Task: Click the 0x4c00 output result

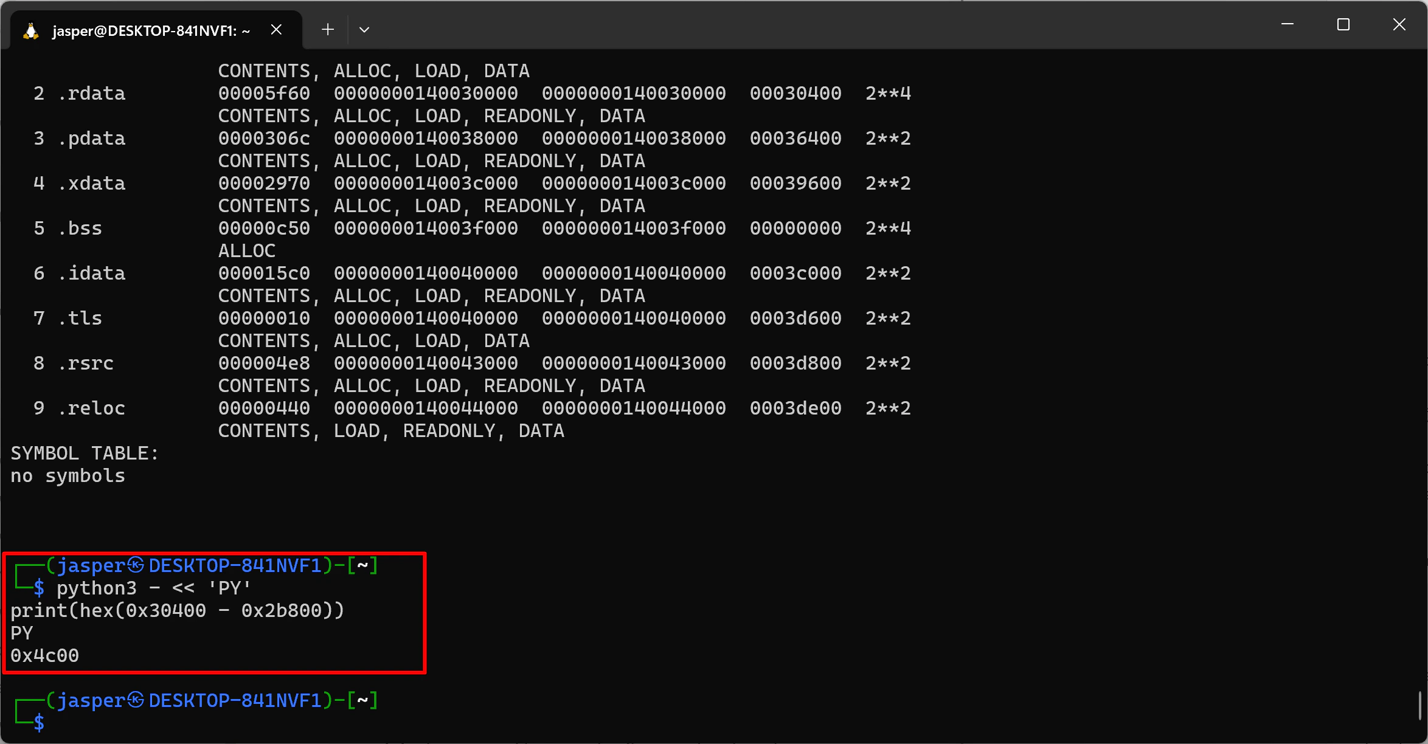Action: 45,656
